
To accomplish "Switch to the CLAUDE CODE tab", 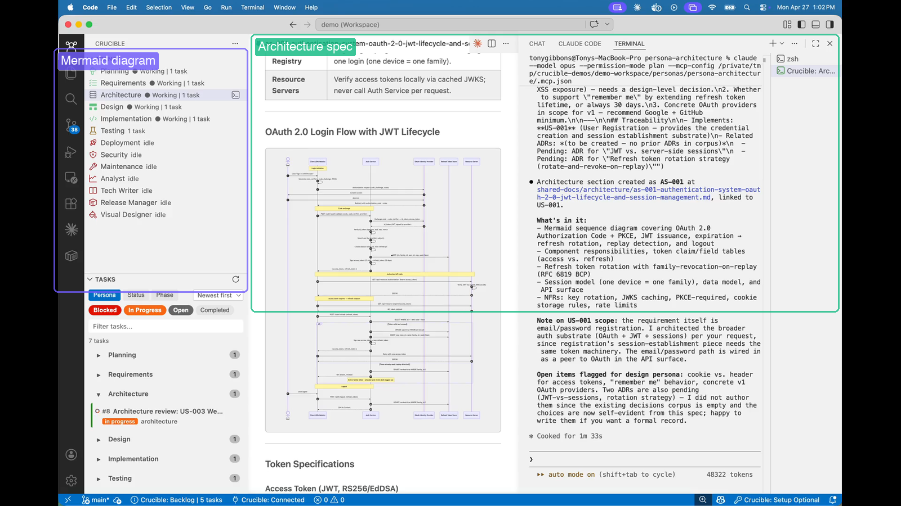I will coord(579,43).
